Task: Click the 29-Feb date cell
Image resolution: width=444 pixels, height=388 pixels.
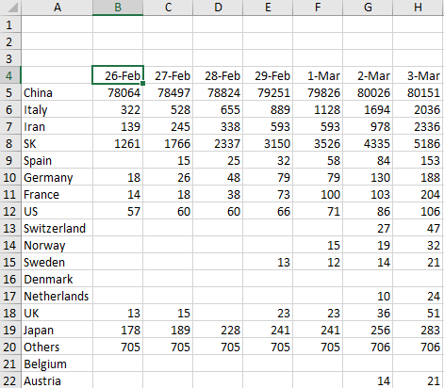Action: tap(268, 75)
